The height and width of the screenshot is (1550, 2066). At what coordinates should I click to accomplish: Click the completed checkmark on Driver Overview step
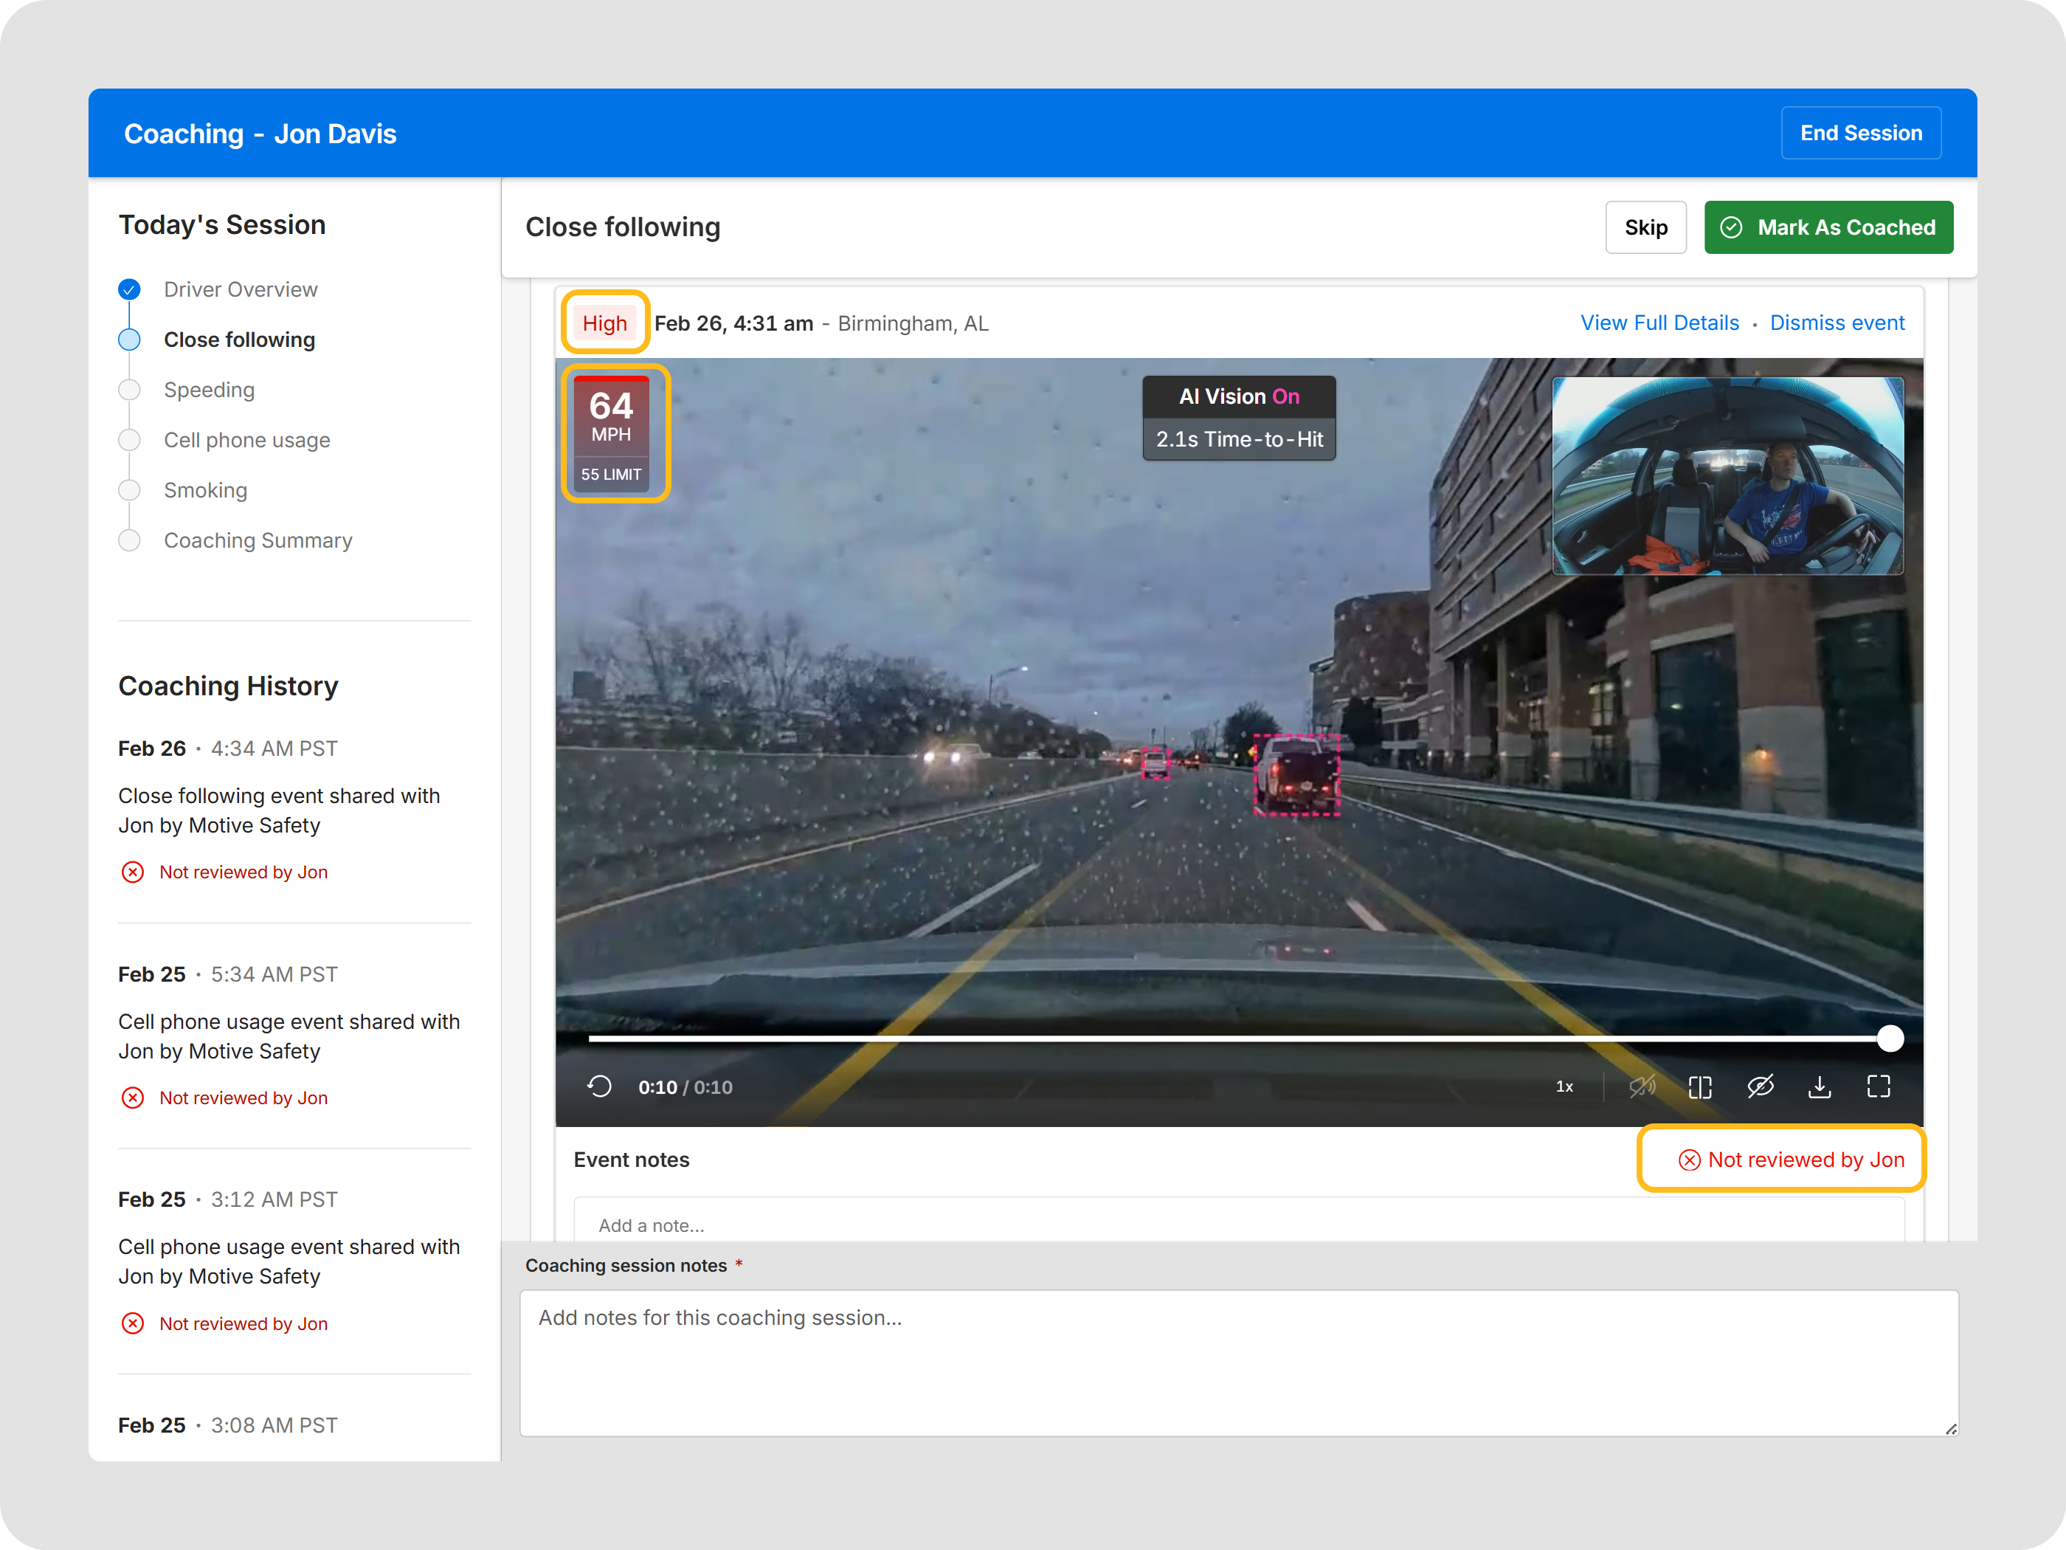[129, 289]
